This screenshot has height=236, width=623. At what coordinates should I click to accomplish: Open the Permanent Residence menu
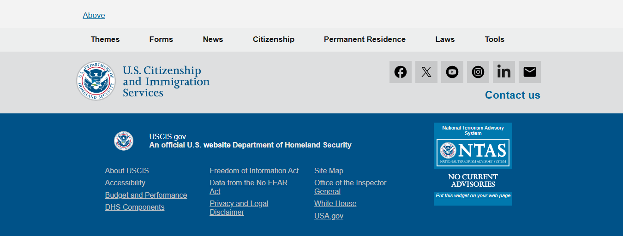click(x=365, y=40)
